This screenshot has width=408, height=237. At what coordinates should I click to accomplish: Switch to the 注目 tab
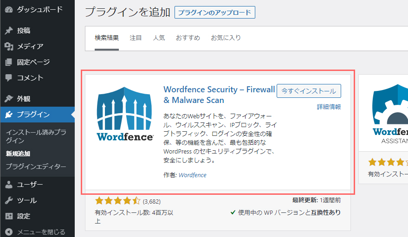[x=136, y=38]
